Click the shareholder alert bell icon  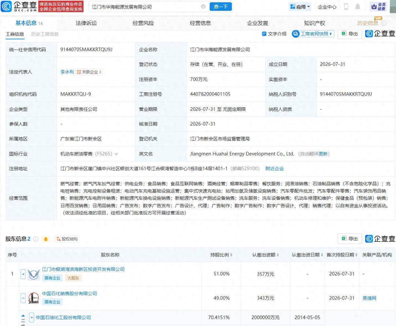coord(46,239)
